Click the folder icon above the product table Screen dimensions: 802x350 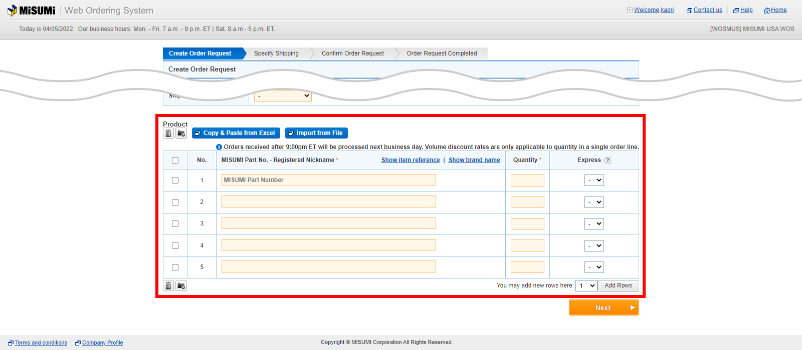(x=181, y=133)
